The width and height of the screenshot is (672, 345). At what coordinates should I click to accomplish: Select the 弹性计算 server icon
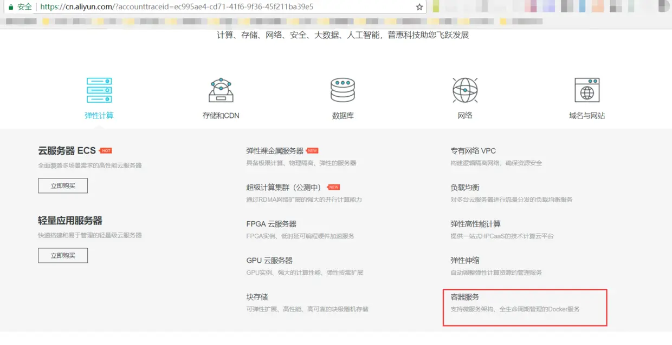(99, 90)
